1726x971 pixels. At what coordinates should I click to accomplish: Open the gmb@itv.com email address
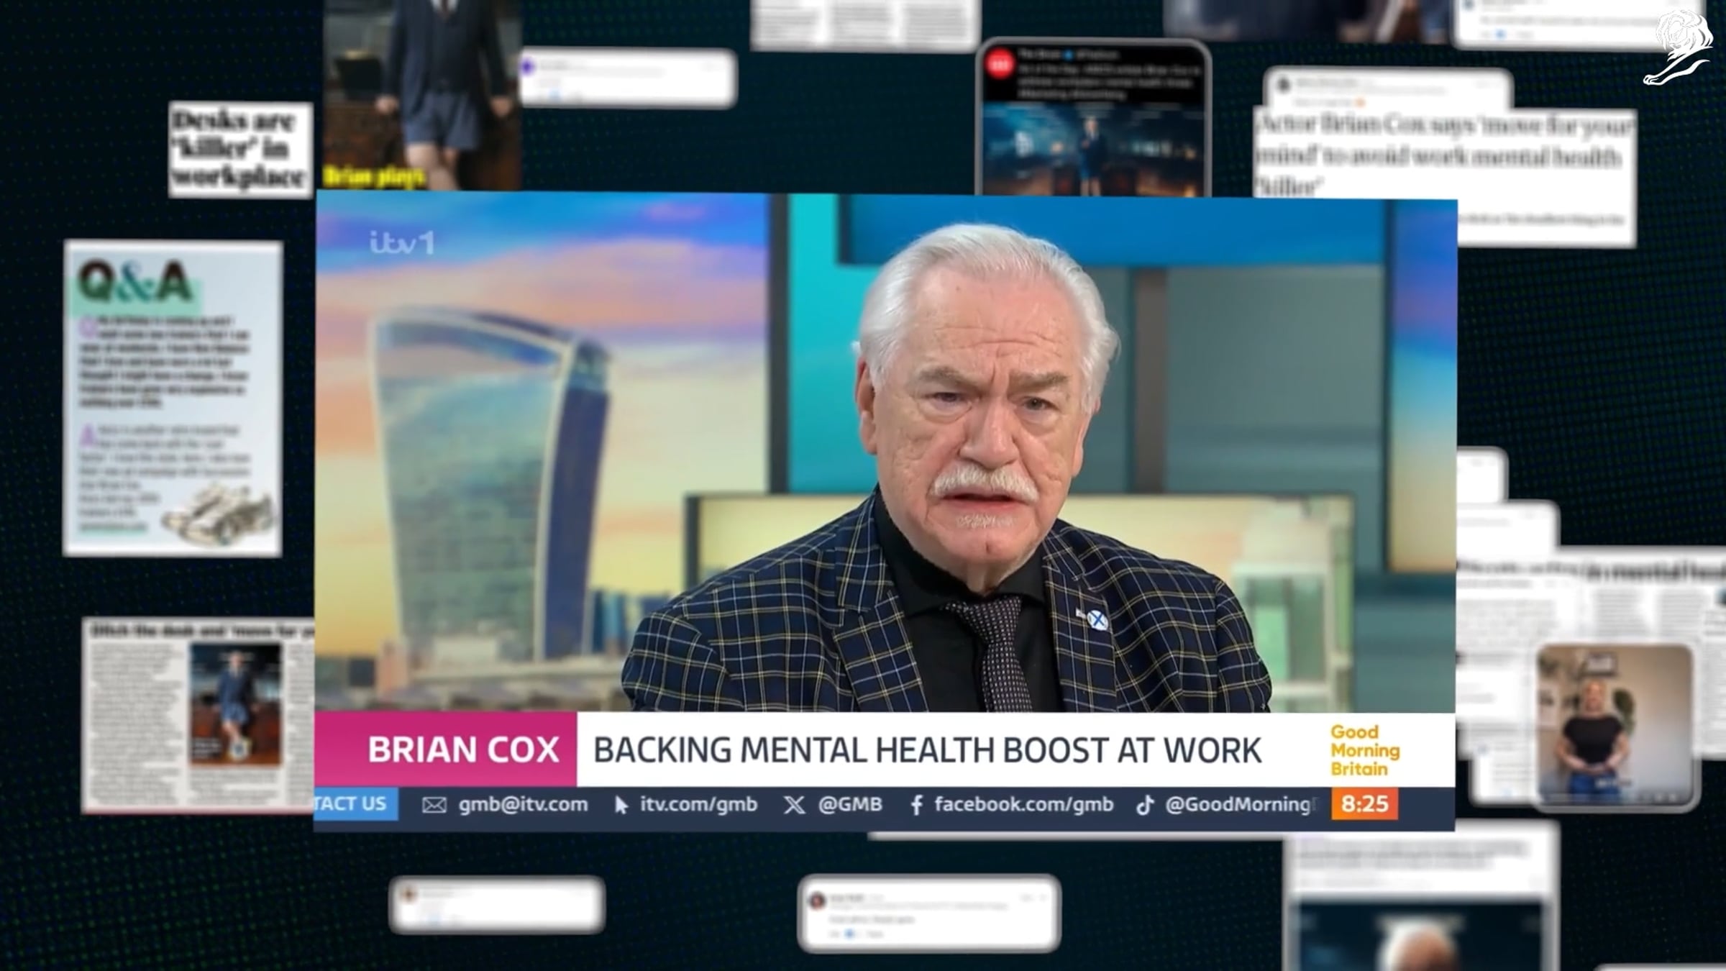[523, 804]
